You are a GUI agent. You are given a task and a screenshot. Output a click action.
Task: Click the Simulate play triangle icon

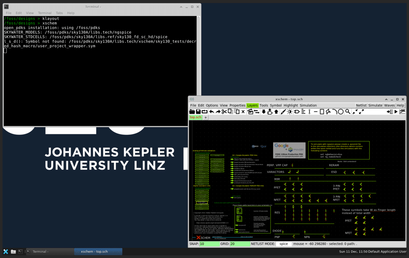point(396,112)
